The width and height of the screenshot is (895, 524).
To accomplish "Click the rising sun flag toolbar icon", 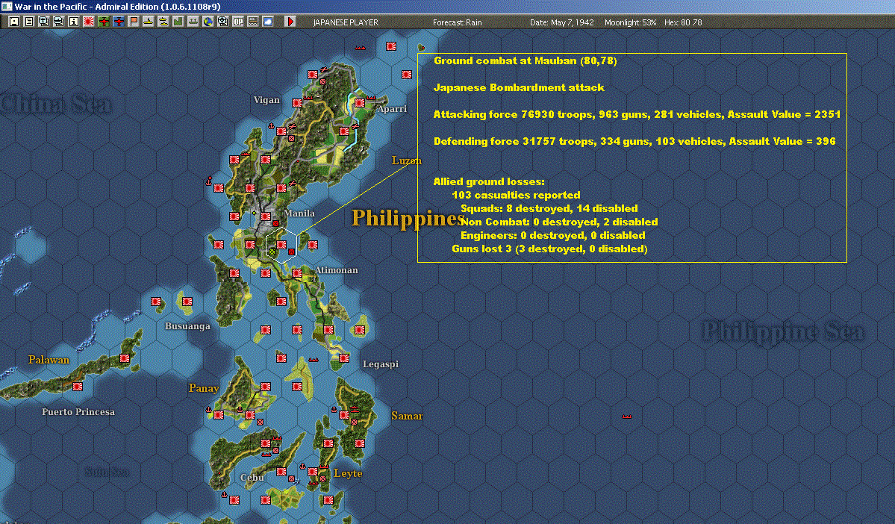I will coord(89,22).
